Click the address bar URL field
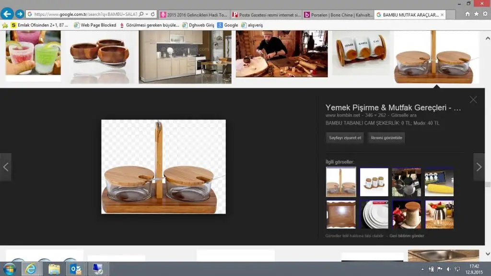The width and height of the screenshot is (491, 276). (x=85, y=14)
